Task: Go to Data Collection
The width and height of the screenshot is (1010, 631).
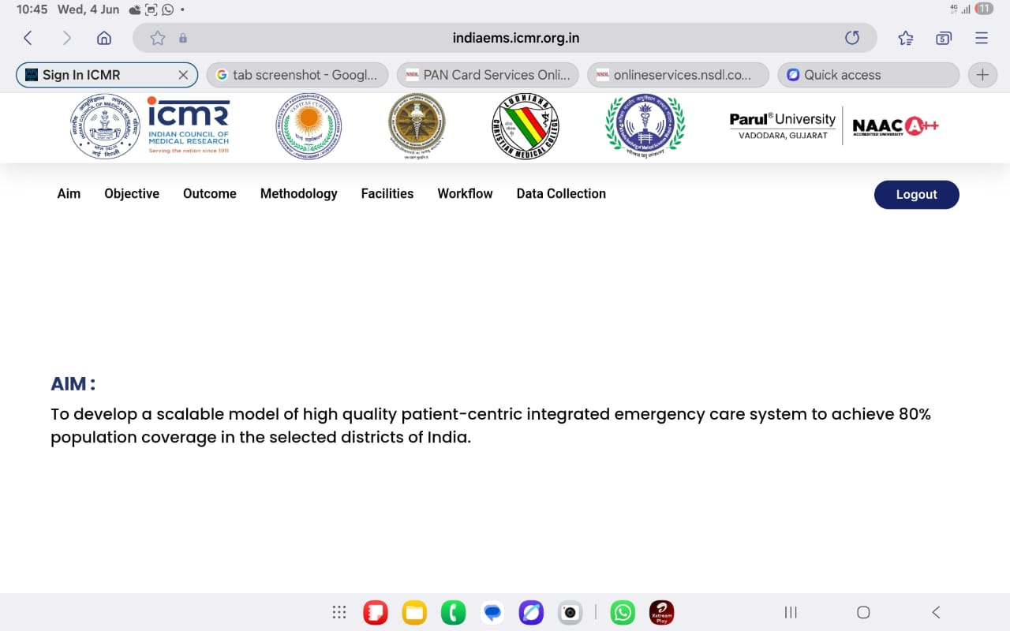Action: tap(561, 194)
